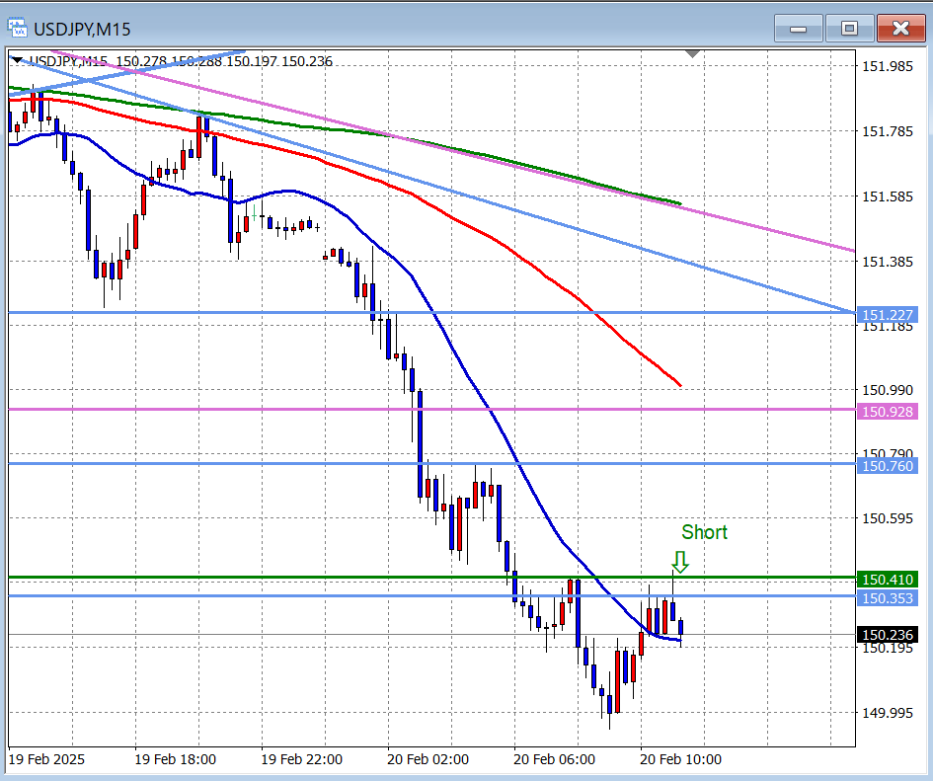Screen dimensions: 933x781
Task: Click the 20 Feb 10:00 time axis label
Action: tap(680, 759)
